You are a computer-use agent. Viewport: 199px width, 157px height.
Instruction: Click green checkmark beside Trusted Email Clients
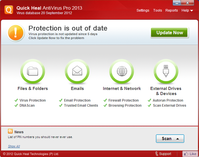tap(61, 105)
